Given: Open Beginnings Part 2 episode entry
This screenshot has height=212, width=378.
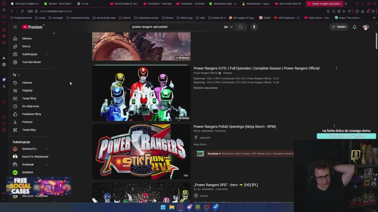Looking at the screenshot, I should coord(236,82).
